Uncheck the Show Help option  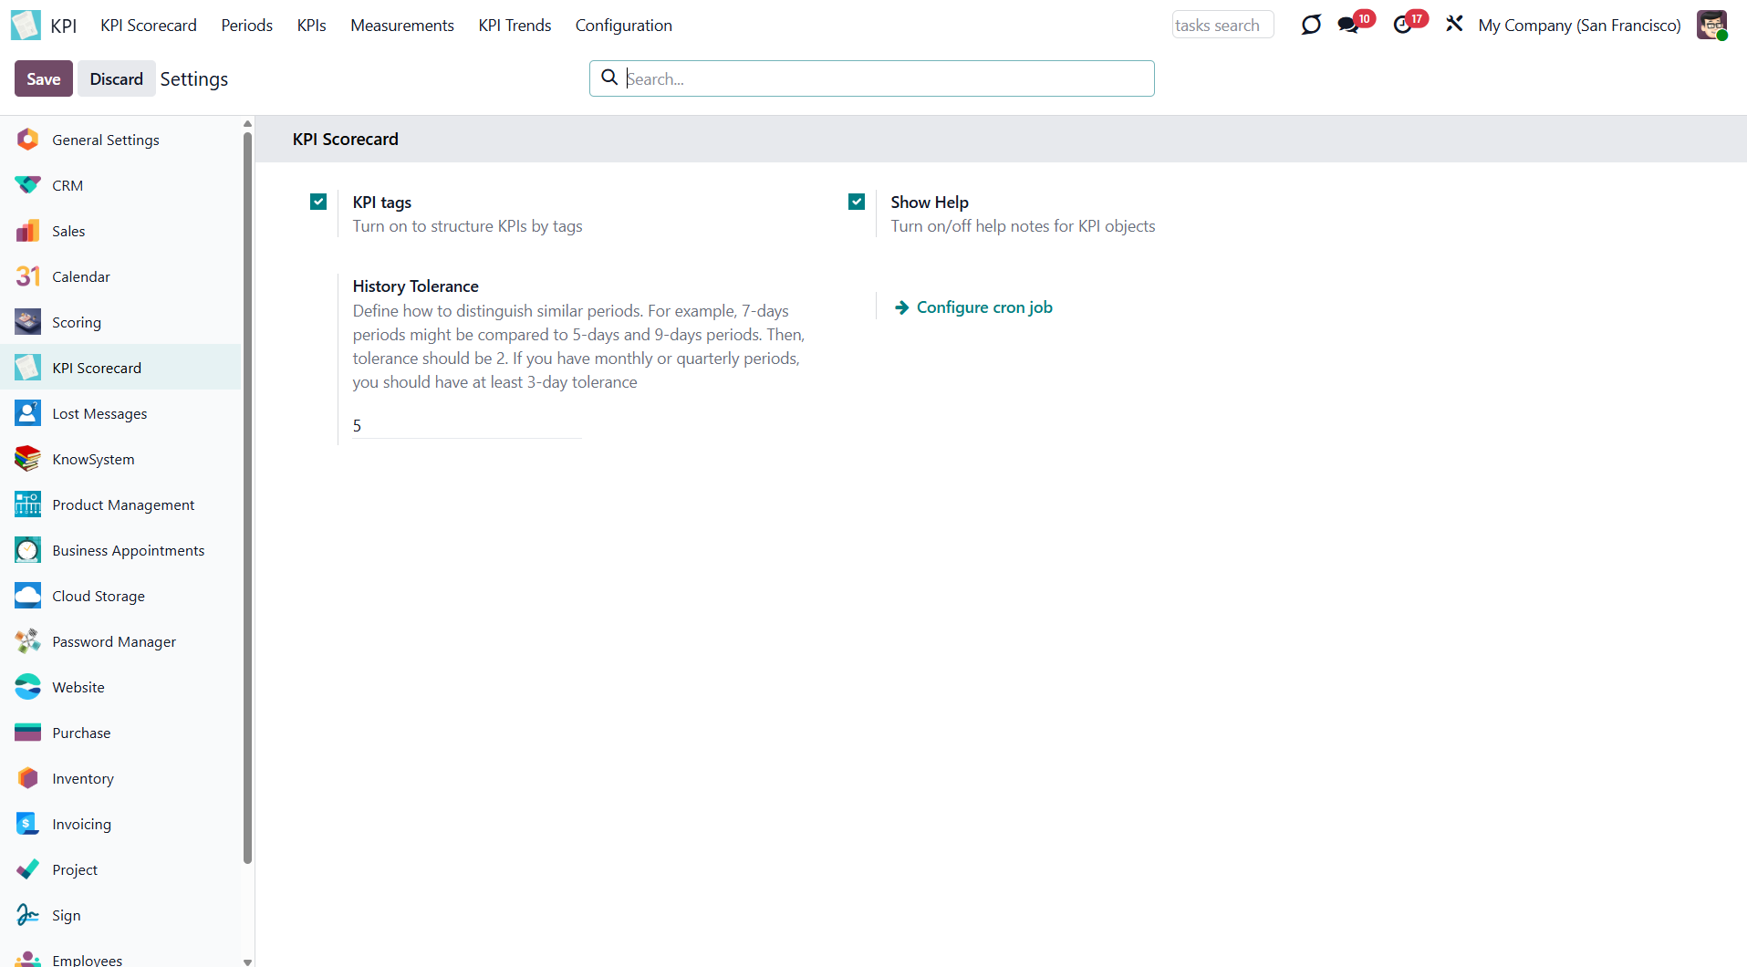[857, 202]
